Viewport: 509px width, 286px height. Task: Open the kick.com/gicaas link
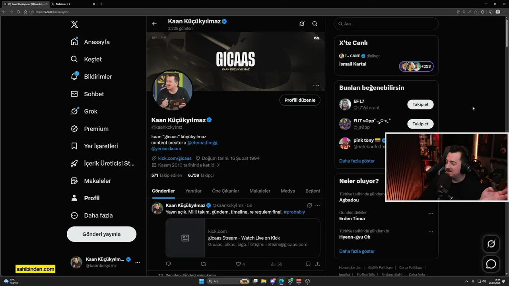[x=175, y=158]
